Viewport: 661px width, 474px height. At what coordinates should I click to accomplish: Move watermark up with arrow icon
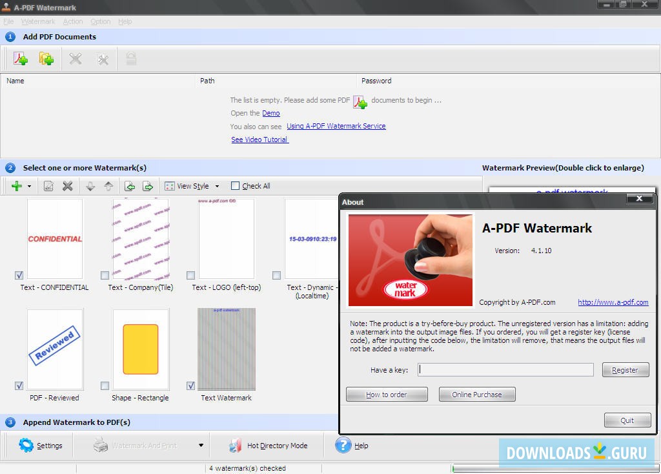pos(108,186)
